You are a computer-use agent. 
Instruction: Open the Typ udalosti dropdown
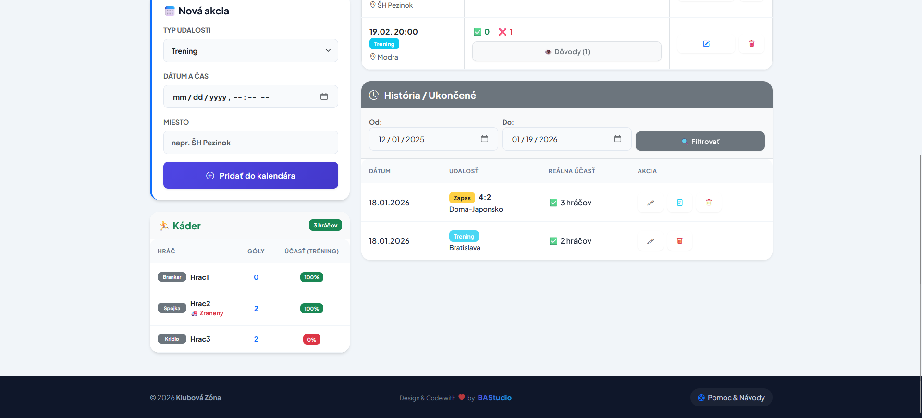click(250, 51)
